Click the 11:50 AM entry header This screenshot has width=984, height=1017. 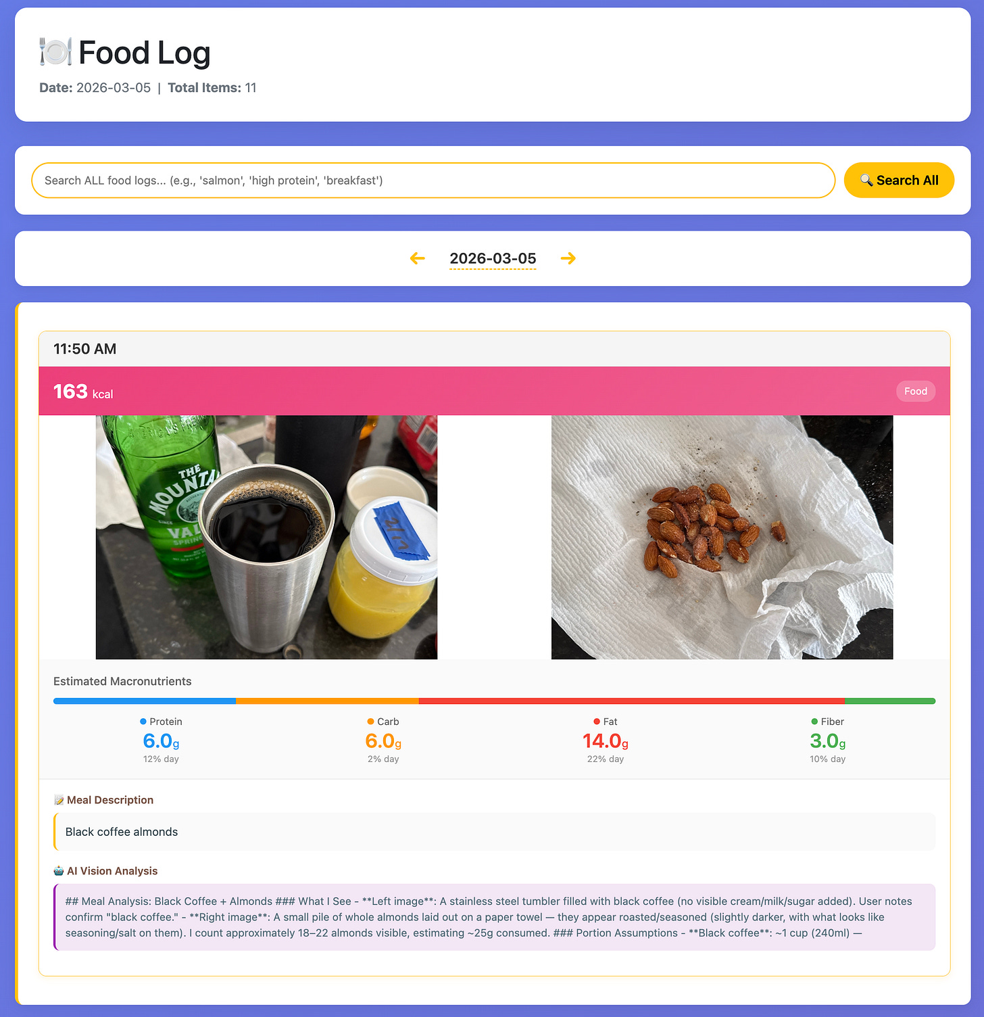[495, 349]
